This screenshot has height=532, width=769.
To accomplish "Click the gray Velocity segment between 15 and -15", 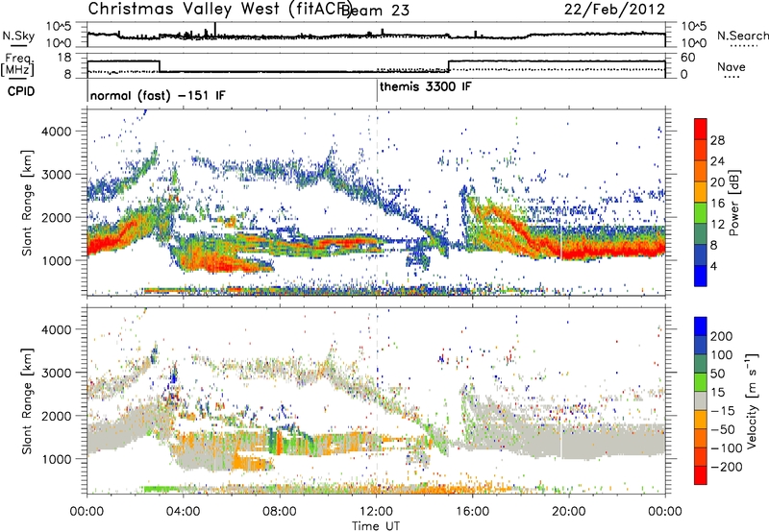I will click(x=701, y=400).
